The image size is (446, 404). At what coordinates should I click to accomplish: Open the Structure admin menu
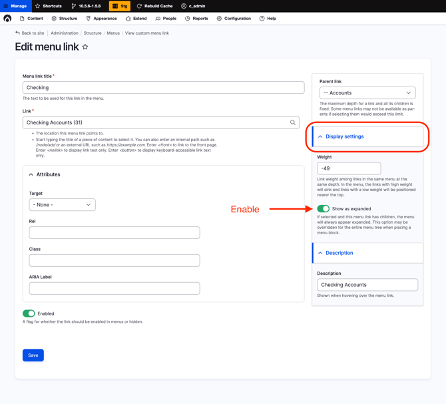(x=64, y=19)
